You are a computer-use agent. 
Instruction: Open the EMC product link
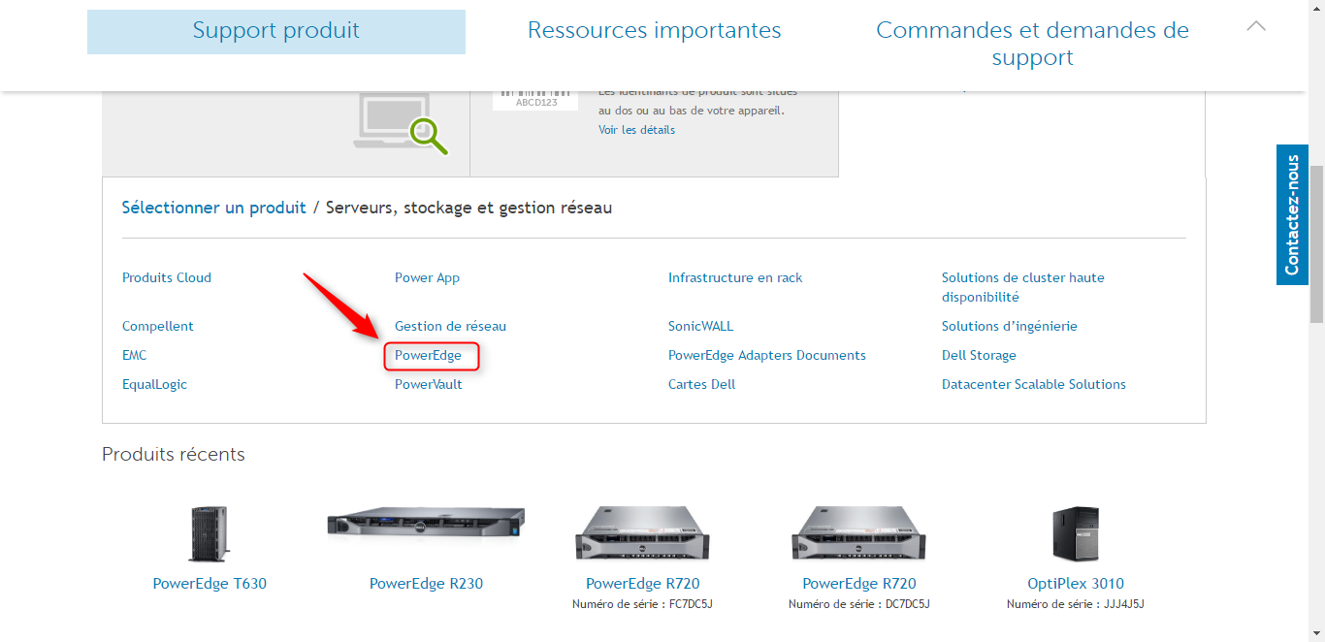(x=135, y=355)
